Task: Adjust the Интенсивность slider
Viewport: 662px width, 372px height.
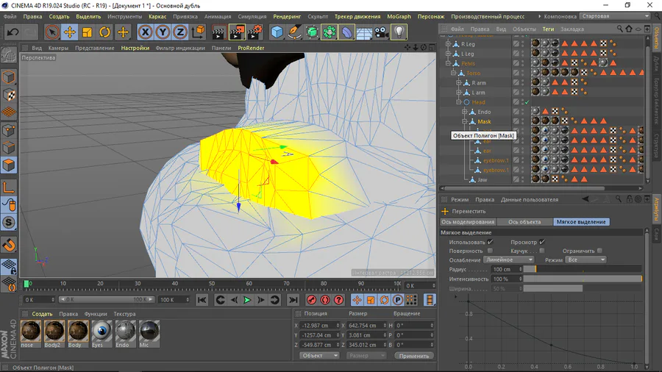Action: tap(583, 279)
